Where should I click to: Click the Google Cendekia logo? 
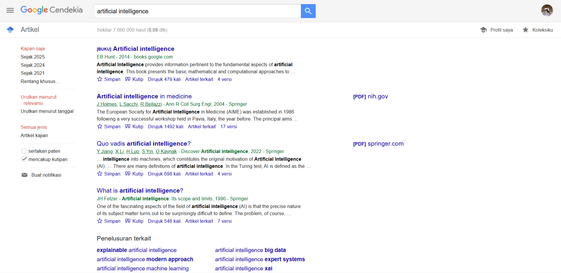tap(51, 10)
